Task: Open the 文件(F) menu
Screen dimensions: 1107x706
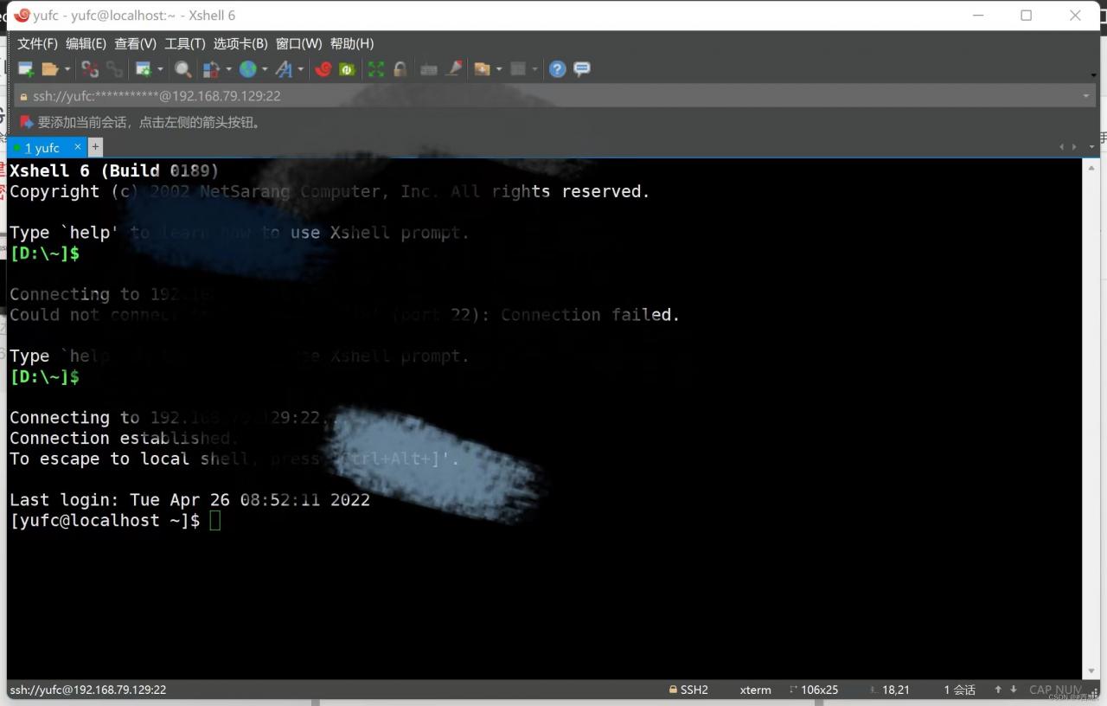Action: coord(37,43)
